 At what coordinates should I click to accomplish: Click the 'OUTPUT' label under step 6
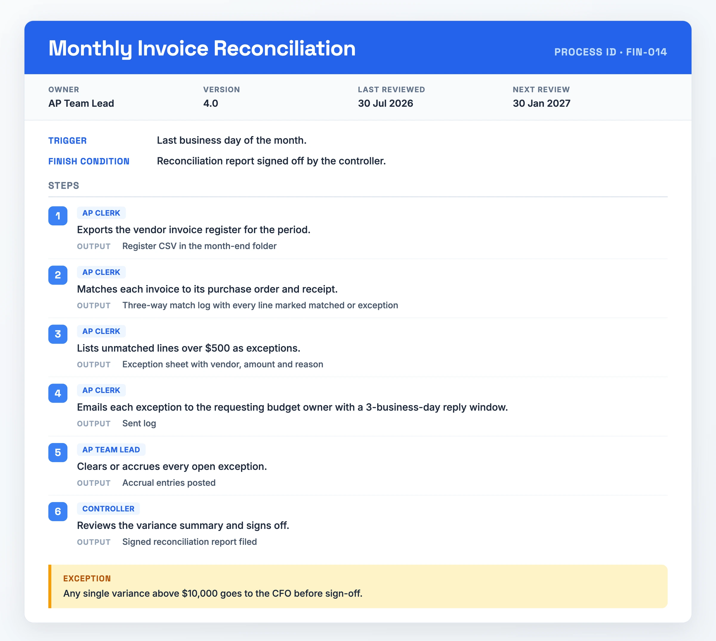point(94,542)
